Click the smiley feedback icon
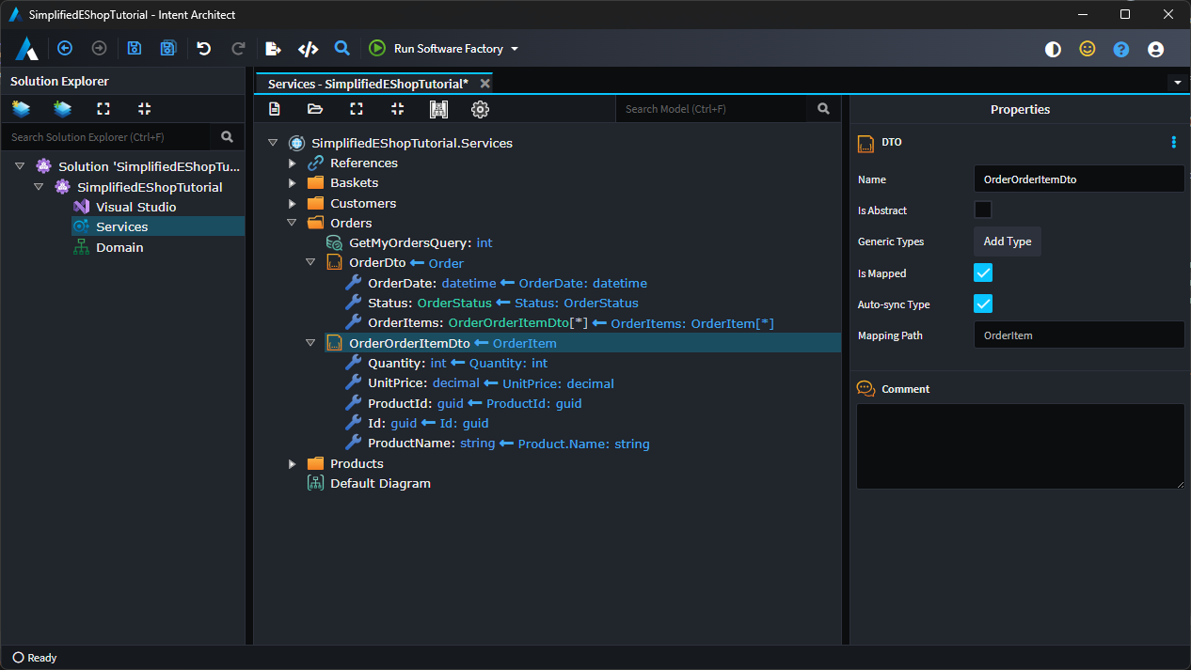Viewport: 1191px width, 670px height. (x=1087, y=49)
